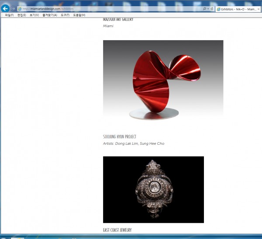Viewport: 262px width, 239px height.
Task: Open the search dropdown arrow beside magnifier
Action: coord(208,9)
